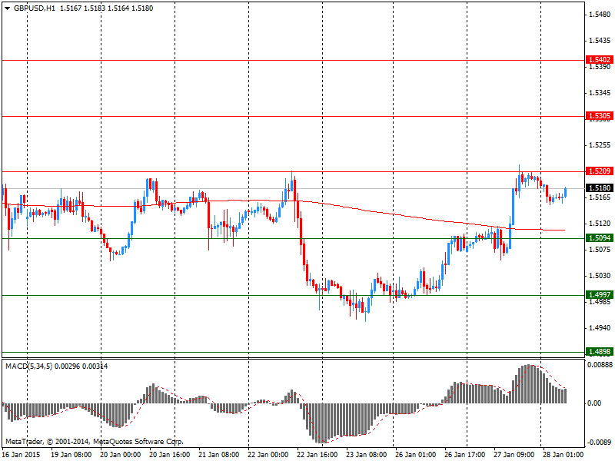615x461 pixels.
Task: Click the GBPUSD,H1 chart title text
Action: click(35, 8)
